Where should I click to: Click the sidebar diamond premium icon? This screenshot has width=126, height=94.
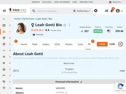click(x=4, y=88)
